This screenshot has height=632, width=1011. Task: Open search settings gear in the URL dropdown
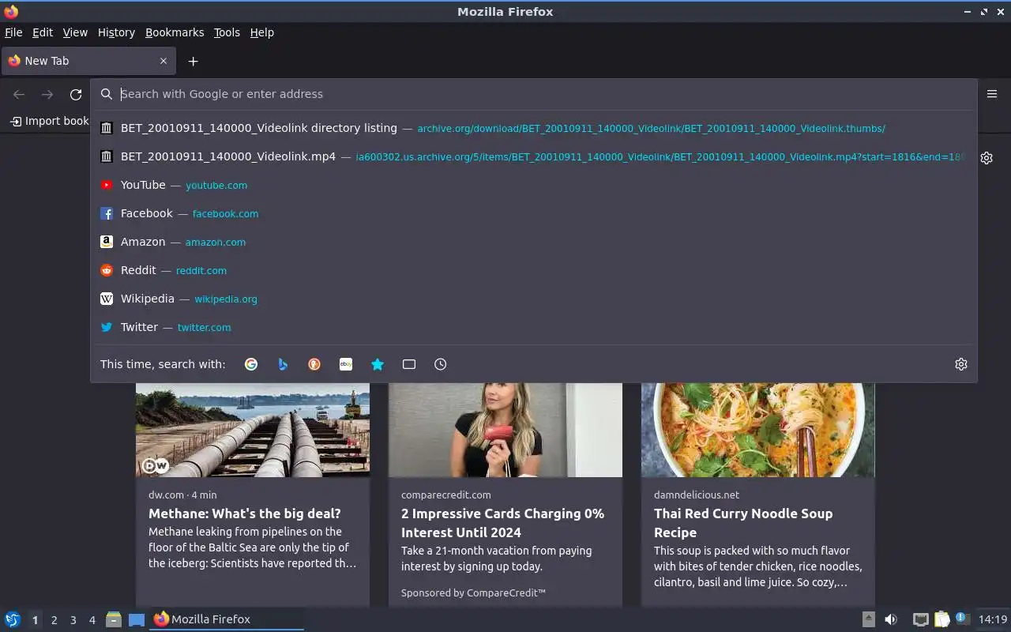(961, 364)
